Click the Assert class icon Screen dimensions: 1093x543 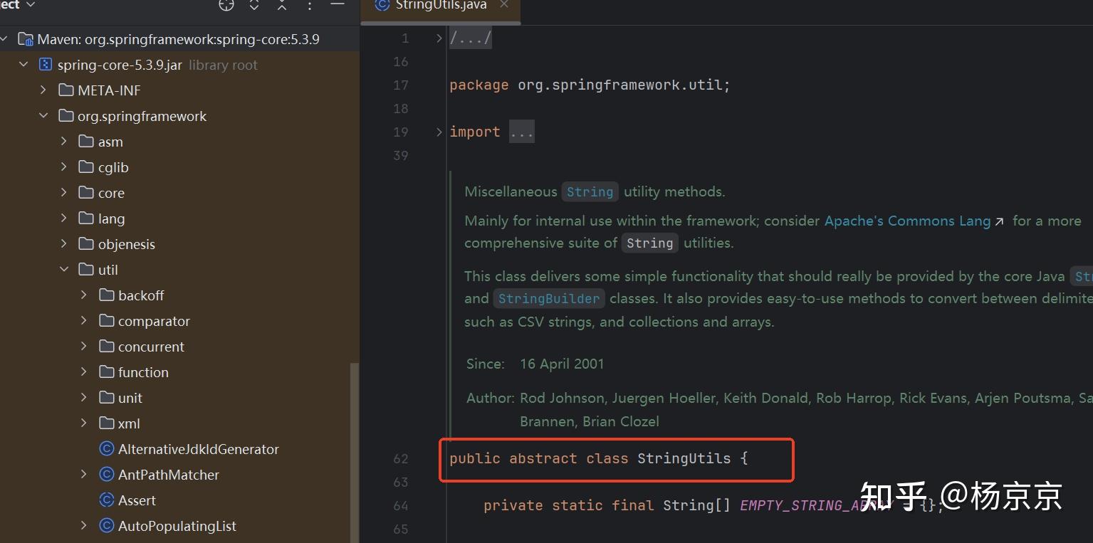pos(107,500)
